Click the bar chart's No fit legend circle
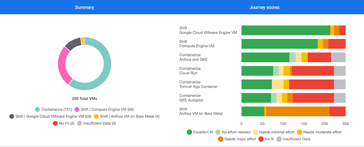This screenshot has height=147, width=364. [x=261, y=139]
